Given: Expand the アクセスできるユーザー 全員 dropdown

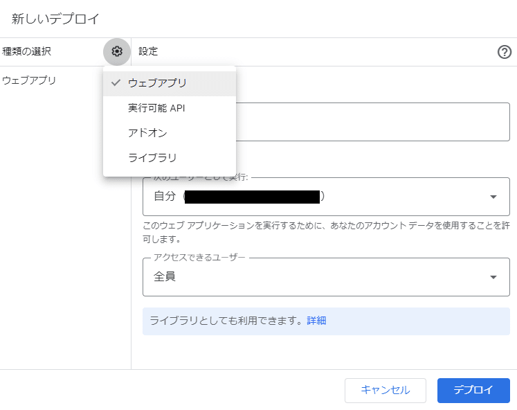Looking at the screenshot, I should pyautogui.click(x=326, y=277).
